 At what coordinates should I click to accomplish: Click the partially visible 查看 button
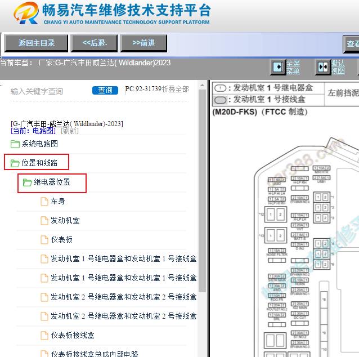pyautogui.click(x=351, y=44)
